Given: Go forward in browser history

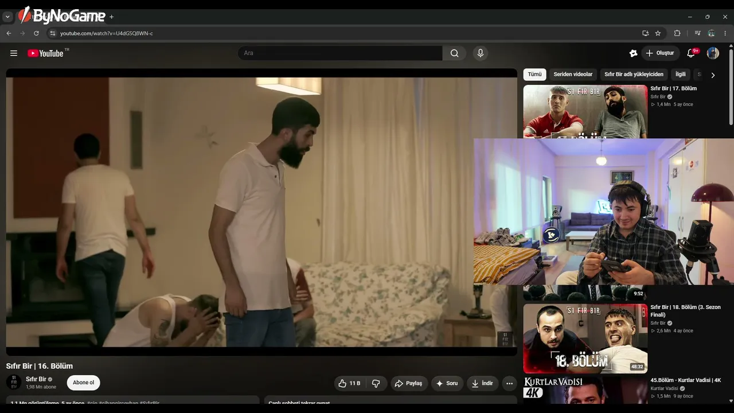Looking at the screenshot, I should click(22, 33).
